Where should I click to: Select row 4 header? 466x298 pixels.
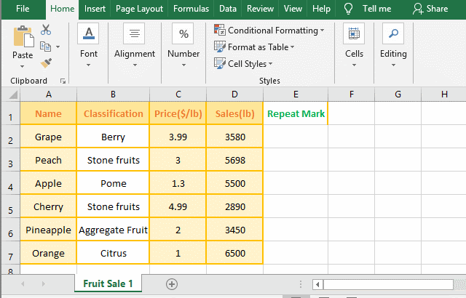pos(11,183)
